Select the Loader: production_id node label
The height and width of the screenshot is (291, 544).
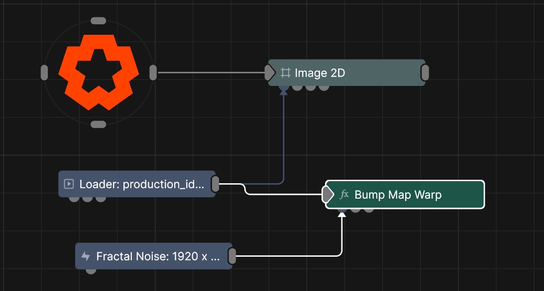tap(142, 184)
